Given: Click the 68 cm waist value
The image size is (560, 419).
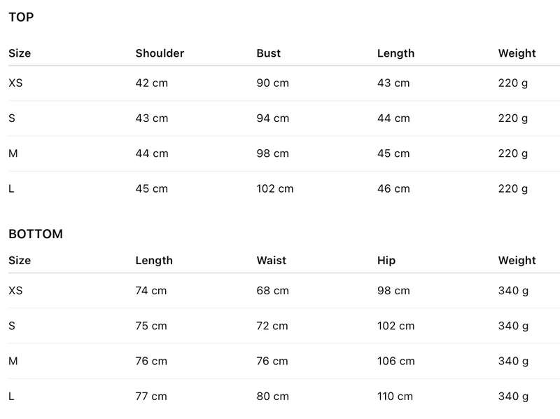Looking at the screenshot, I should tap(273, 291).
